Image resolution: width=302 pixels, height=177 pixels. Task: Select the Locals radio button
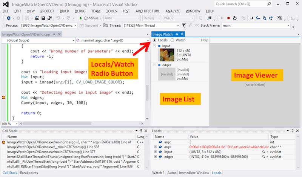(x=155, y=40)
